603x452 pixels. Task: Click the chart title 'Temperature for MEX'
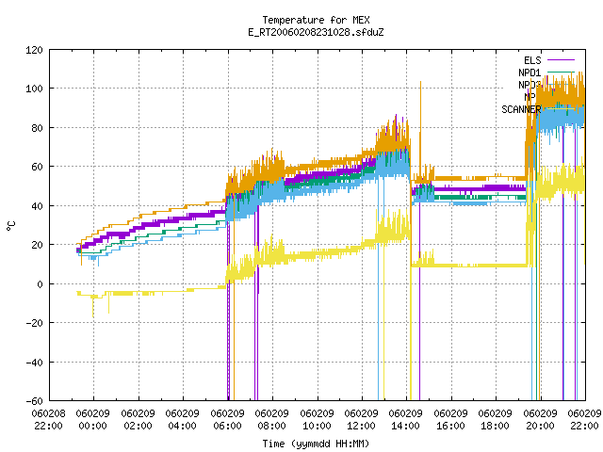(x=317, y=20)
